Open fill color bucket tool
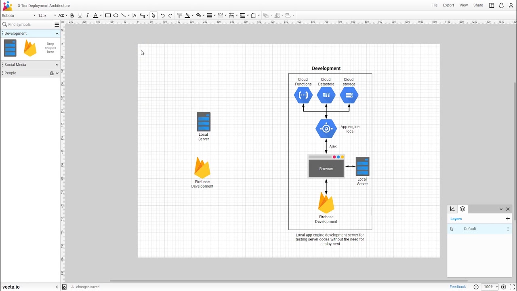Screen dimensions: 517x291 [198, 15]
